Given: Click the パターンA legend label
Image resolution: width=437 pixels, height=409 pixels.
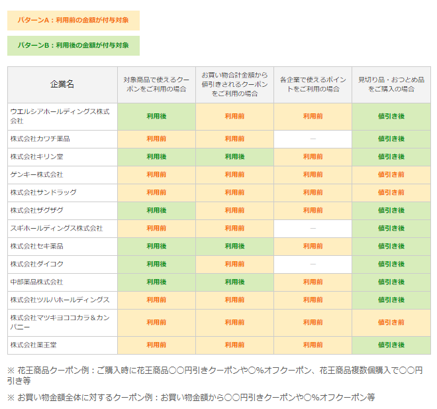Looking at the screenshot, I should click(73, 21).
